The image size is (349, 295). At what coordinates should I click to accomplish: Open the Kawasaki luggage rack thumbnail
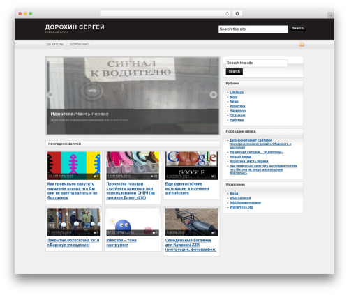click(191, 222)
